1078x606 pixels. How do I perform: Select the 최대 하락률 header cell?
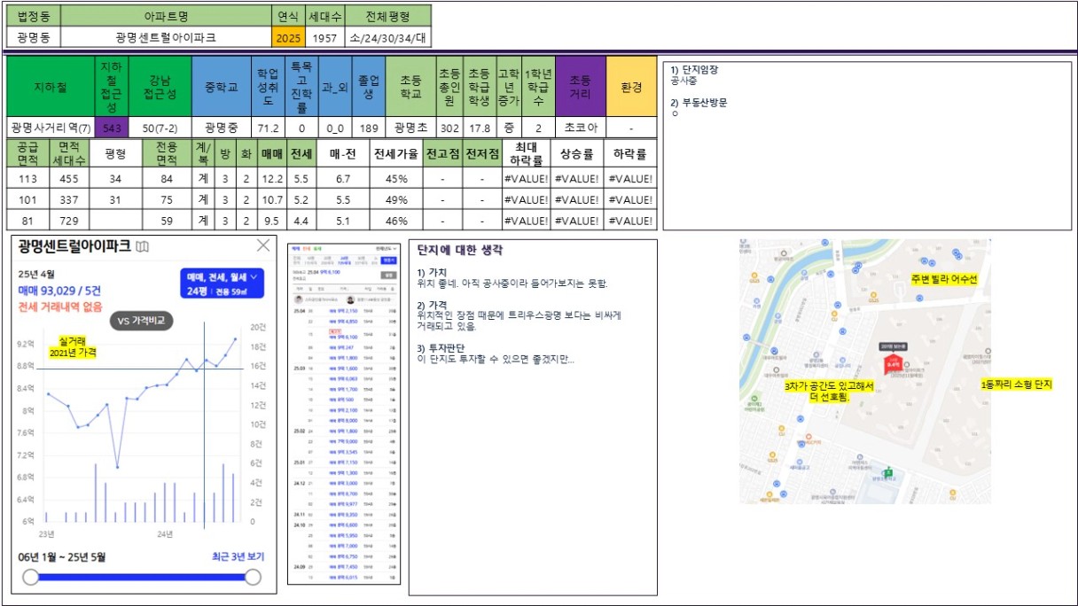pyautogui.click(x=525, y=153)
